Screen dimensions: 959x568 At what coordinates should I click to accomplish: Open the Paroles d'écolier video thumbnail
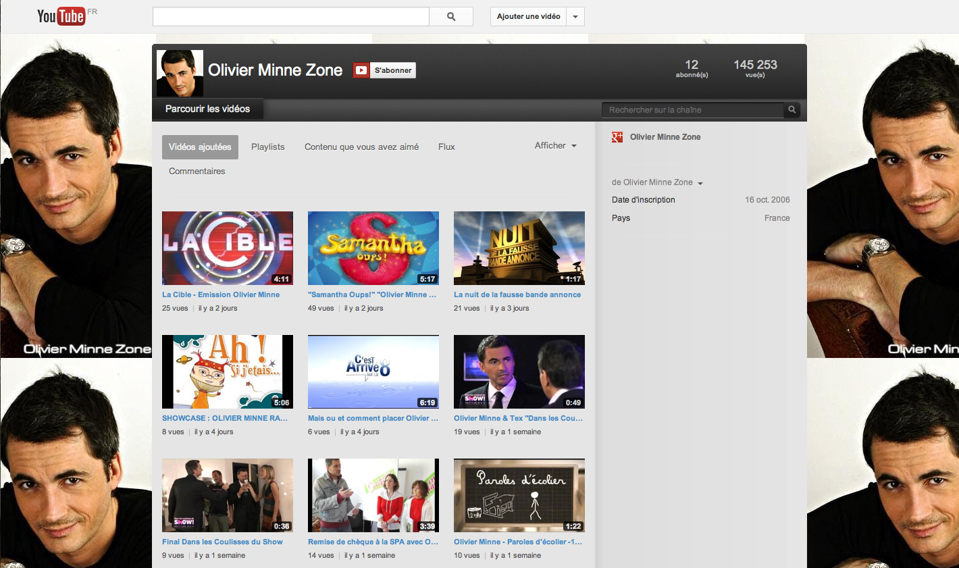[519, 495]
